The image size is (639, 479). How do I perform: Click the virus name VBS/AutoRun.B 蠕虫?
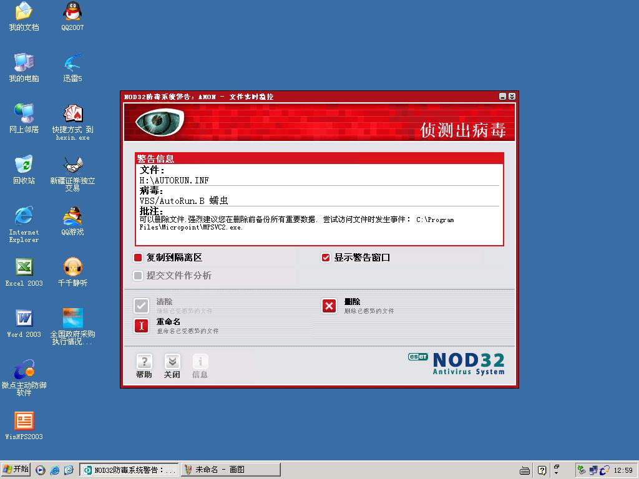(184, 200)
